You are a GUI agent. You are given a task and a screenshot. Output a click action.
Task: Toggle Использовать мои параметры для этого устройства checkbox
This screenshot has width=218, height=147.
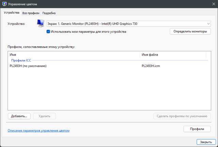tap(48, 32)
